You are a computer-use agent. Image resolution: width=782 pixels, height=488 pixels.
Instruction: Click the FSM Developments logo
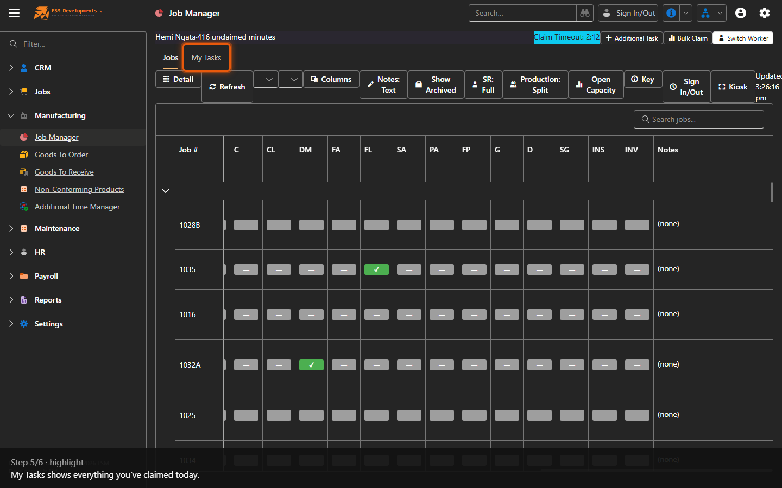[67, 12]
